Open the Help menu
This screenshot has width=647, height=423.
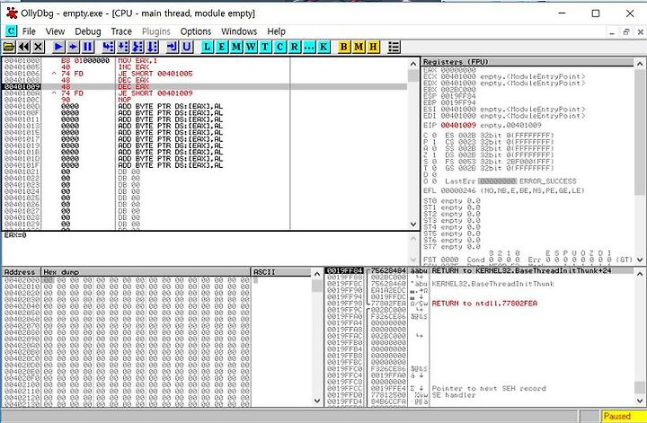click(276, 31)
